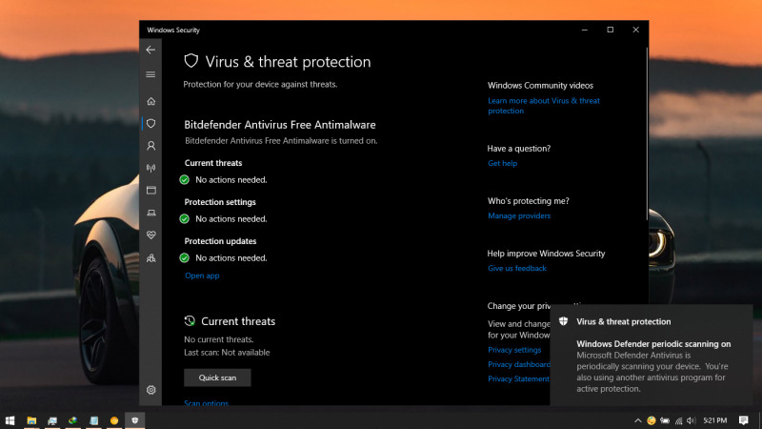Click the Bitdefender Antivirus Free Antimalware heading
Image resolution: width=762 pixels, height=429 pixels.
(280, 125)
